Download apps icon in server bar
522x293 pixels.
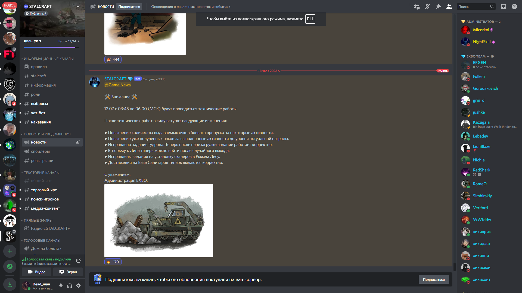pos(10,284)
